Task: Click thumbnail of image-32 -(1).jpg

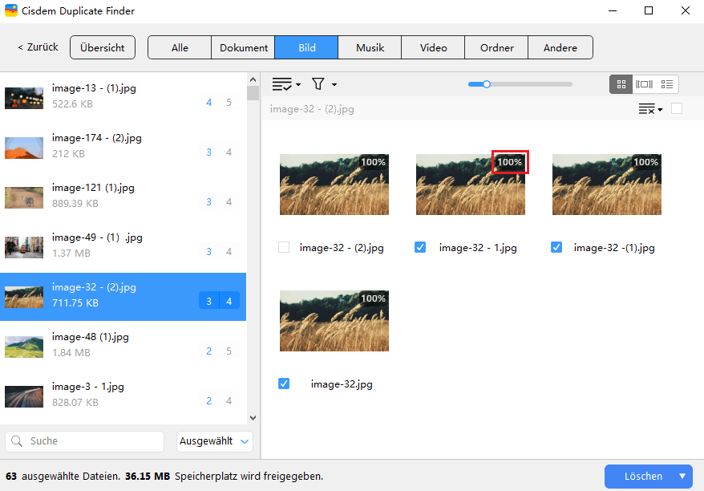Action: [606, 185]
